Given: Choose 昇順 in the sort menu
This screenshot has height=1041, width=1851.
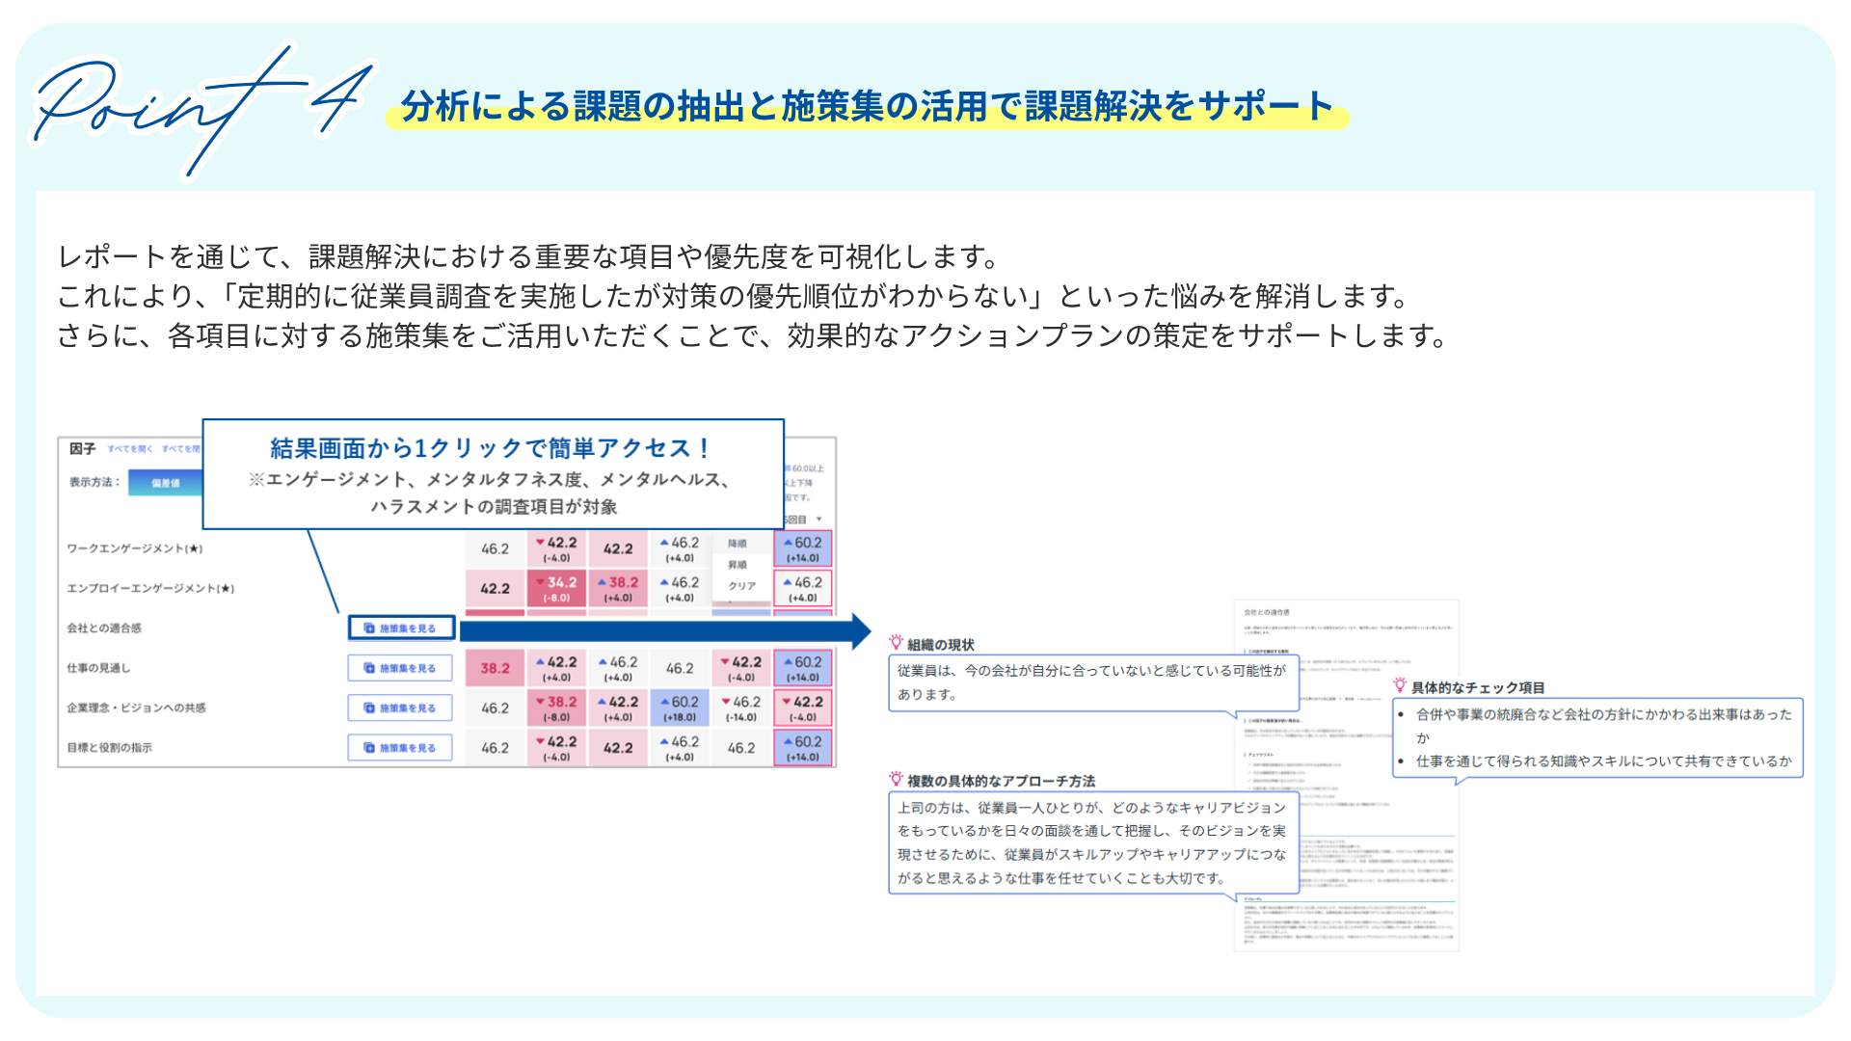Looking at the screenshot, I should point(738,565).
